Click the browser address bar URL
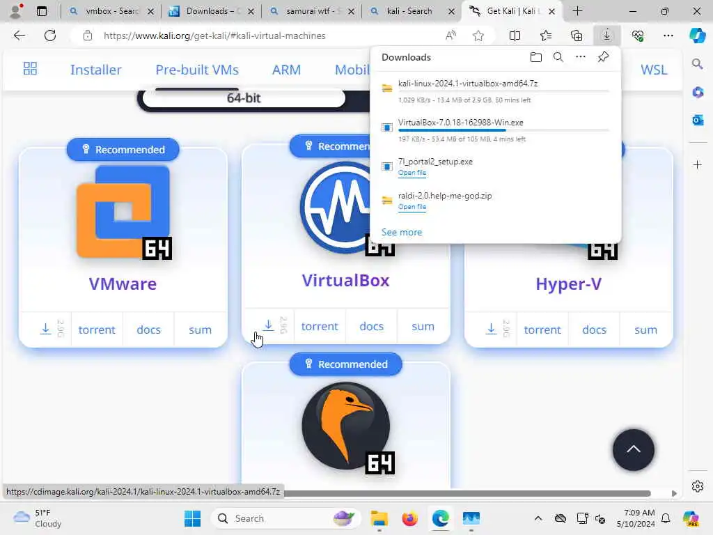713x535 pixels. 214,36
